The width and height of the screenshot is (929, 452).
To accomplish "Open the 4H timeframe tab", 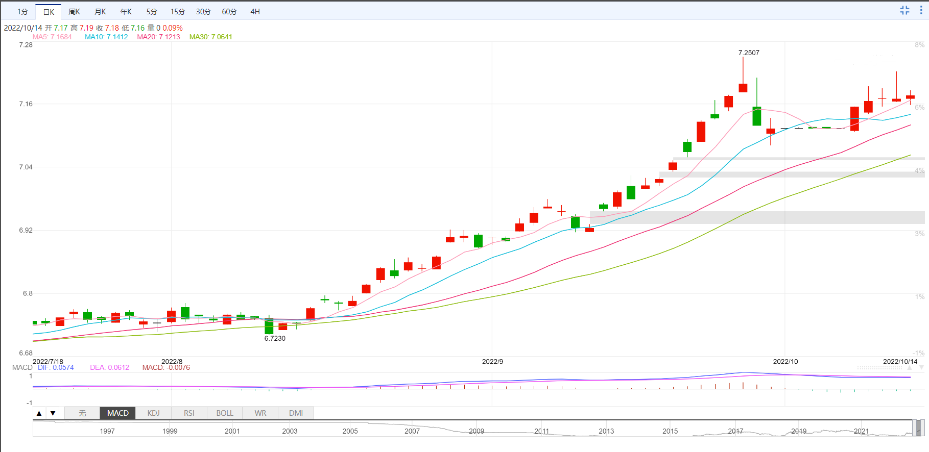I will click(x=255, y=12).
